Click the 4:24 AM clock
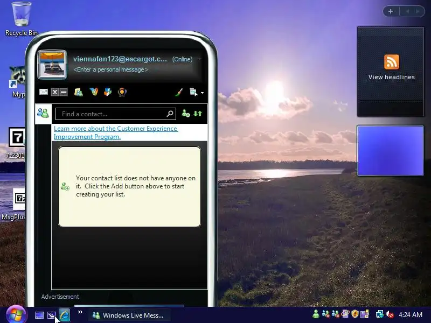Viewport: 431px width, 323px height. click(x=411, y=315)
